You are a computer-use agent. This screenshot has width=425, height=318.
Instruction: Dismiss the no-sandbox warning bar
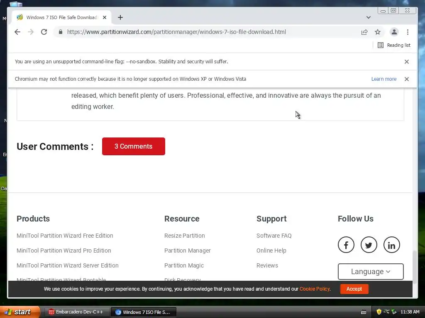[x=407, y=62]
